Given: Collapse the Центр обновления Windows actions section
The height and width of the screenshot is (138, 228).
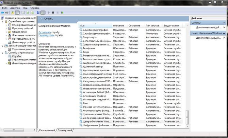Looking at the screenshot, I should click(224, 33).
